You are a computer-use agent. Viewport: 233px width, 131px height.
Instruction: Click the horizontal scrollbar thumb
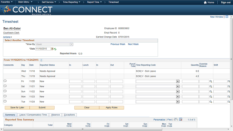(x=83, y=129)
